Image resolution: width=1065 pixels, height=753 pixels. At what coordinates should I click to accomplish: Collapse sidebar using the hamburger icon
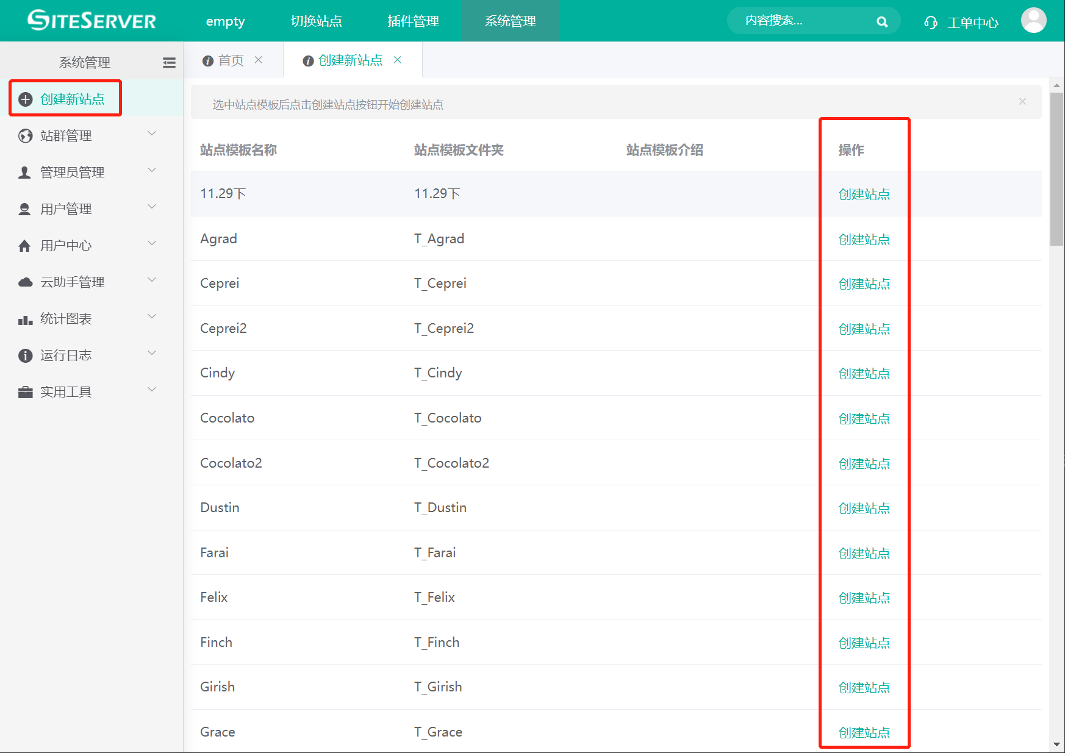tap(169, 62)
